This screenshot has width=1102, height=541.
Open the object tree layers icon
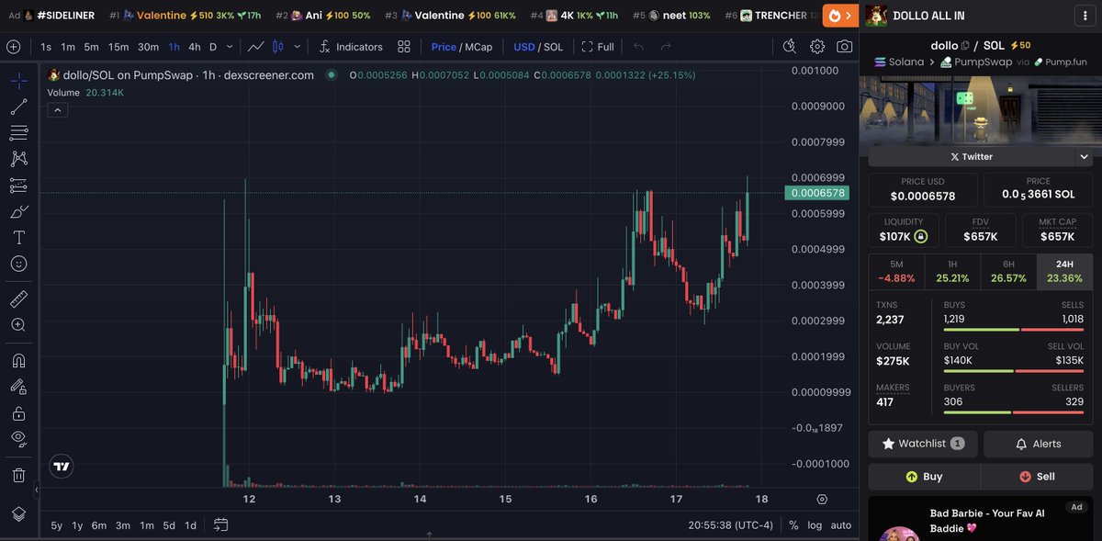point(18,514)
